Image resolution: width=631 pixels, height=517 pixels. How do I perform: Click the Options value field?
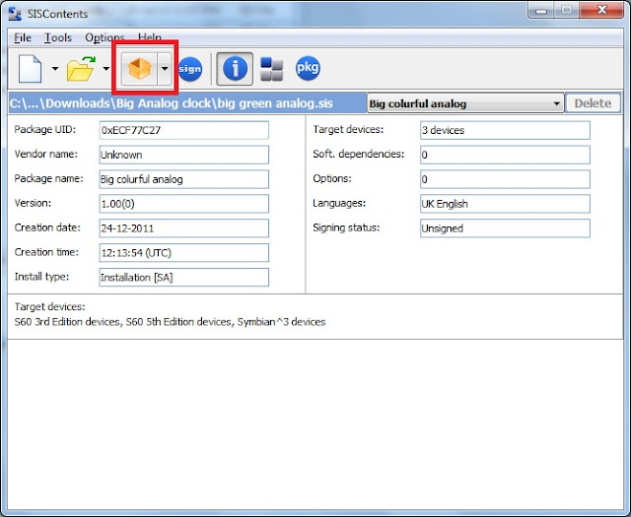click(505, 179)
